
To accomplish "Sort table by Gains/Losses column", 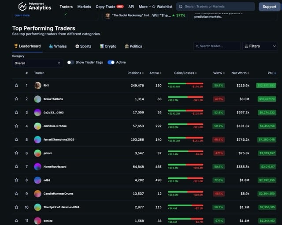I will (186, 73).
